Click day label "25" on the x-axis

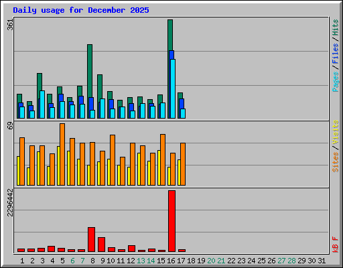(261, 261)
